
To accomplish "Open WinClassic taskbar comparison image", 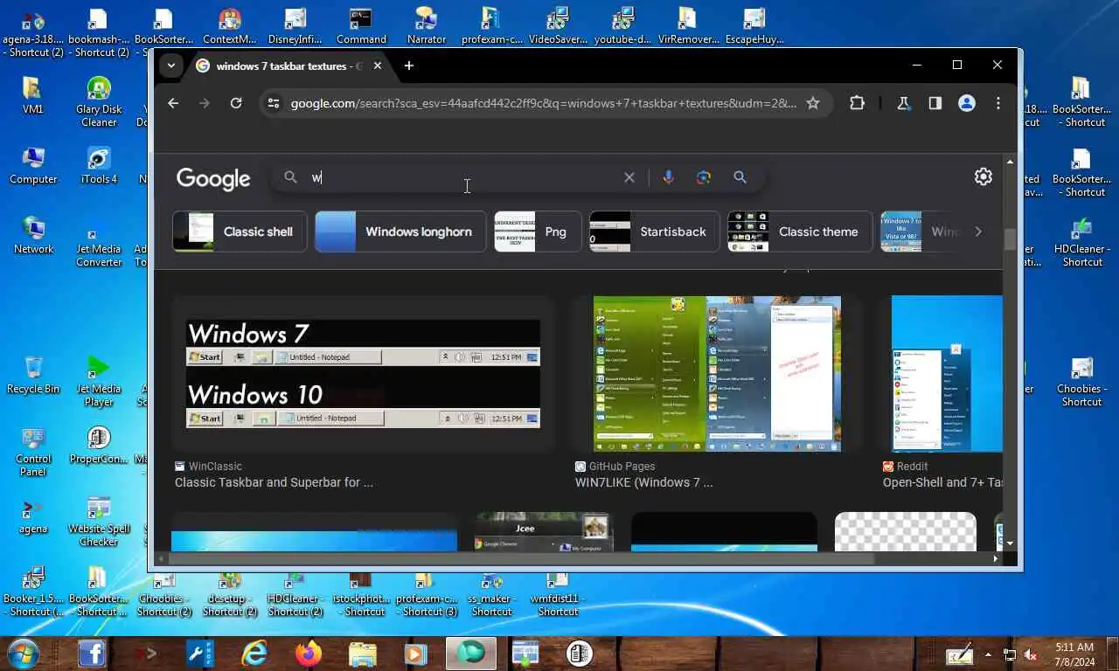I will pos(363,374).
